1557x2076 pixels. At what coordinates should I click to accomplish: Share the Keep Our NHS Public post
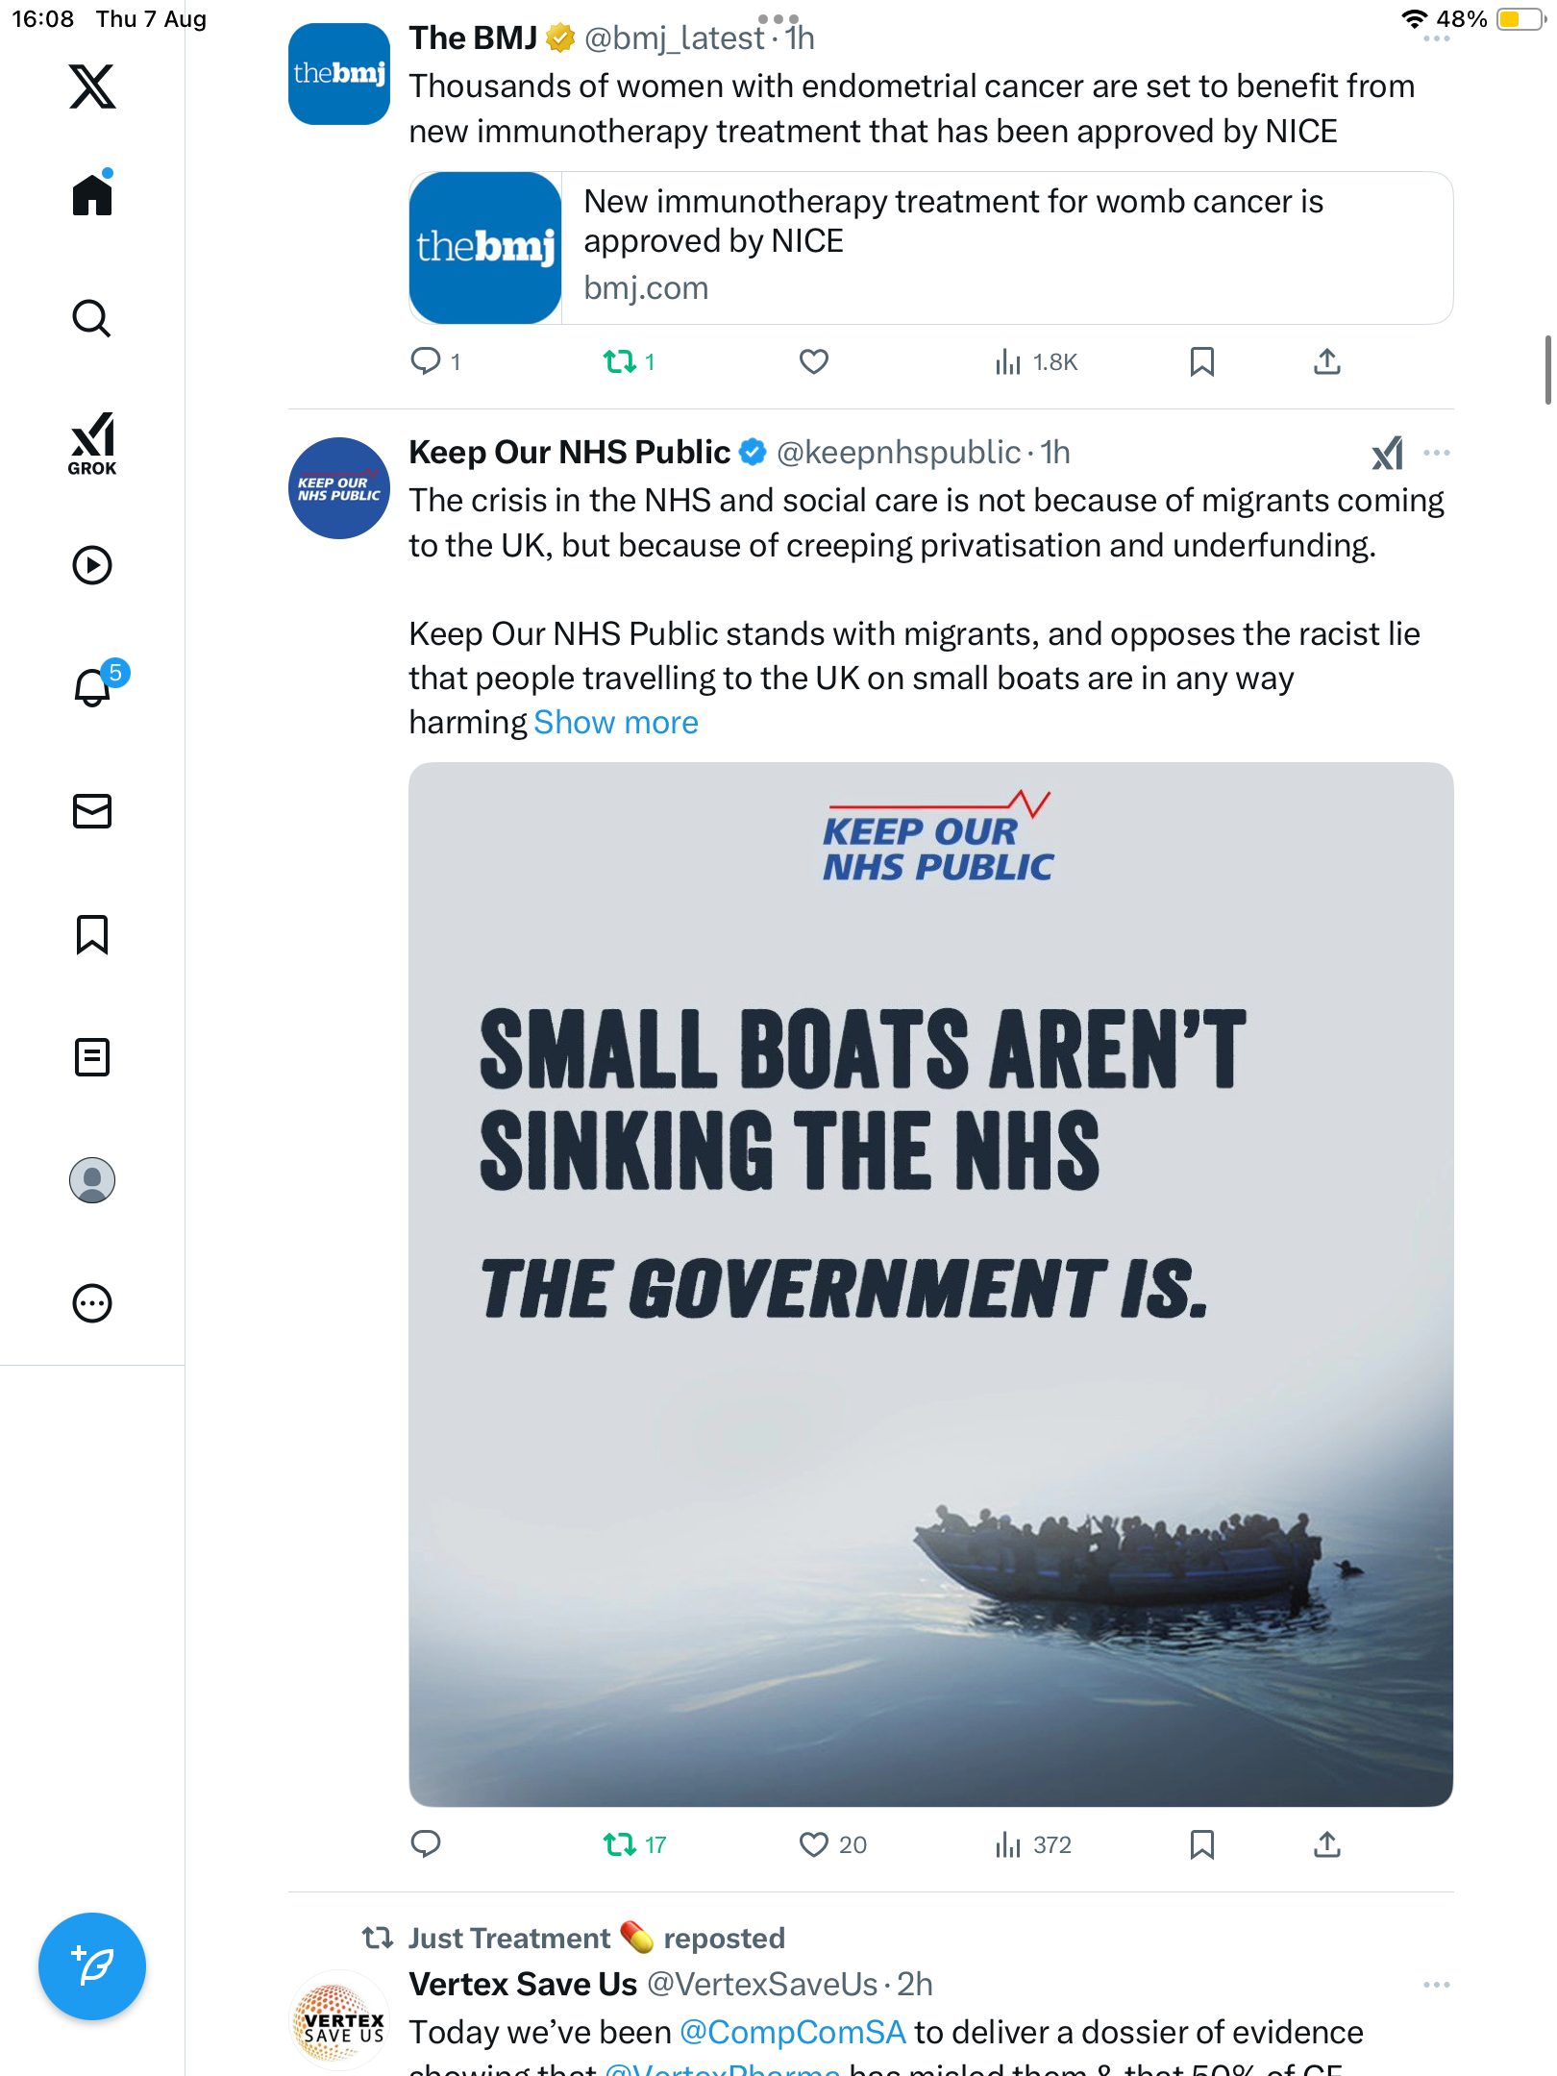(x=1326, y=1844)
